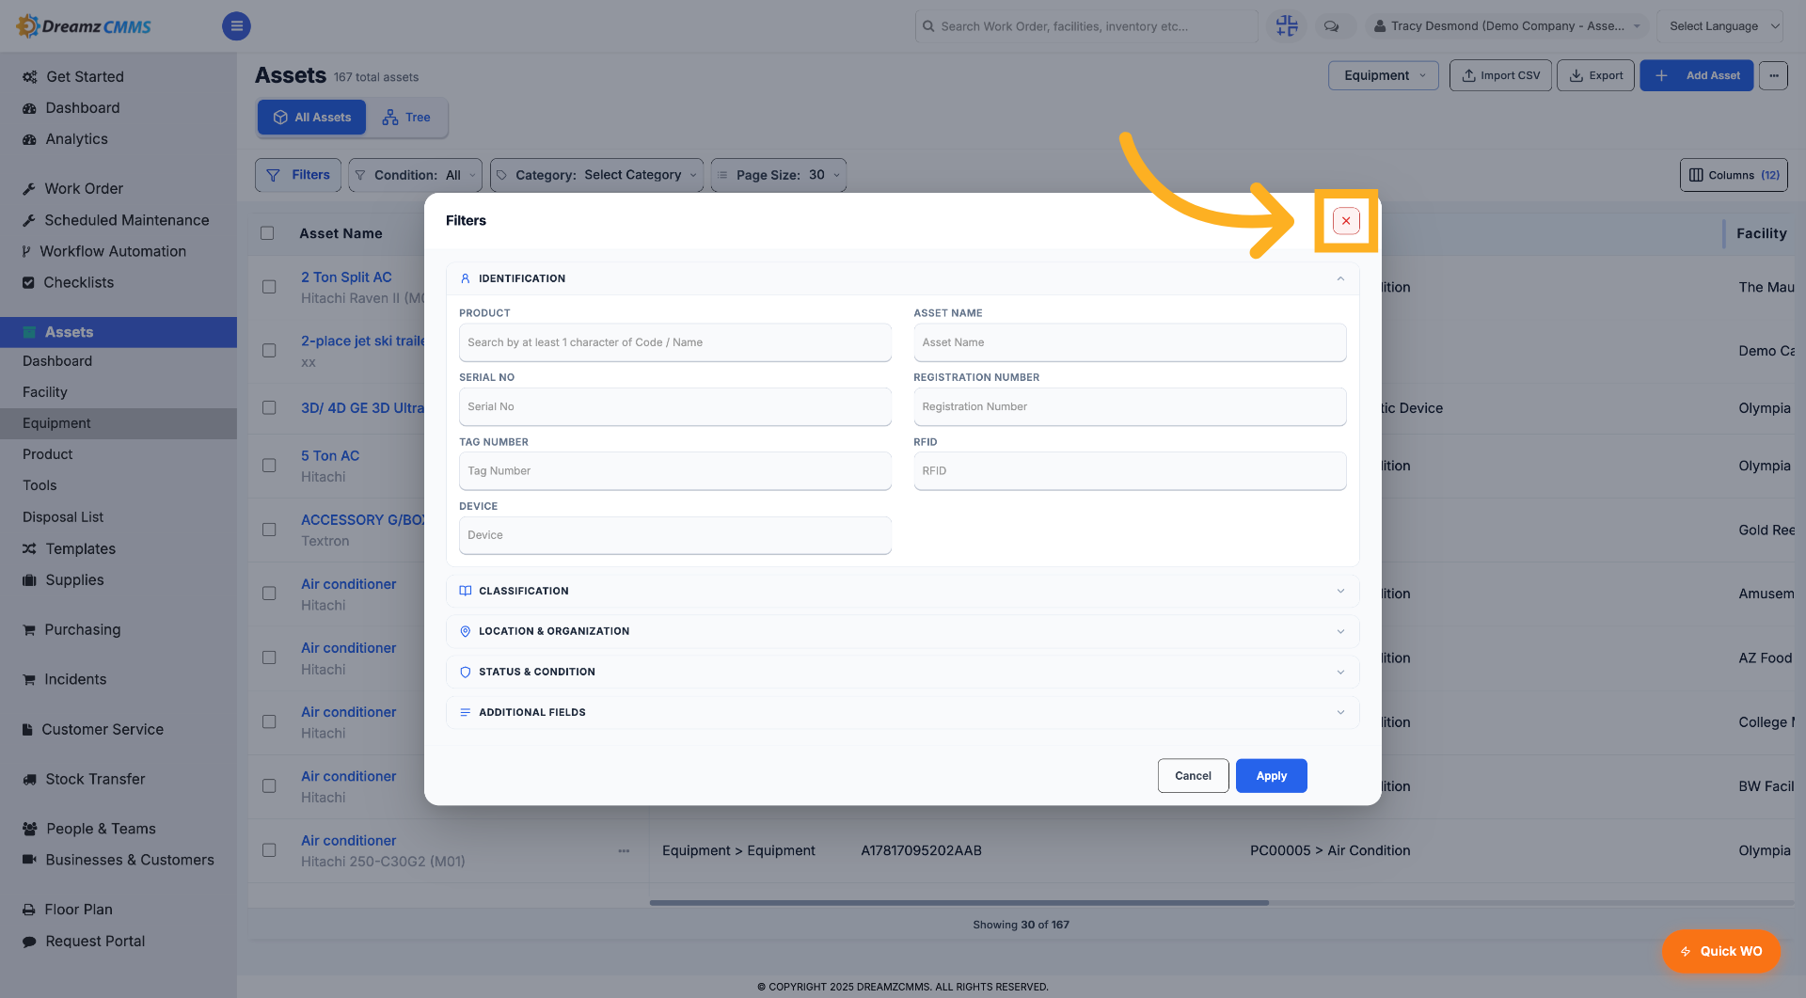The height and width of the screenshot is (998, 1806).
Task: Click the Workflow Automation branch icon
Action: [x=26, y=252]
